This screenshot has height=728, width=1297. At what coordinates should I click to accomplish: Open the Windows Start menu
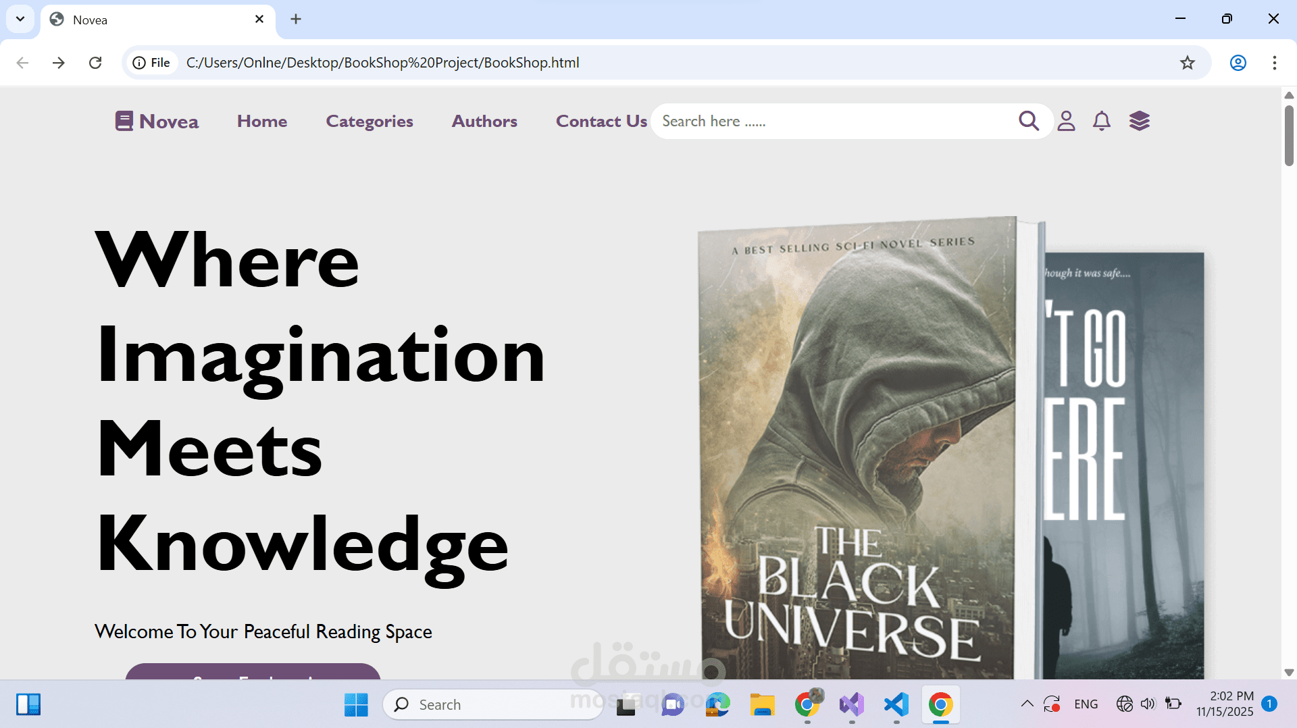(x=356, y=704)
